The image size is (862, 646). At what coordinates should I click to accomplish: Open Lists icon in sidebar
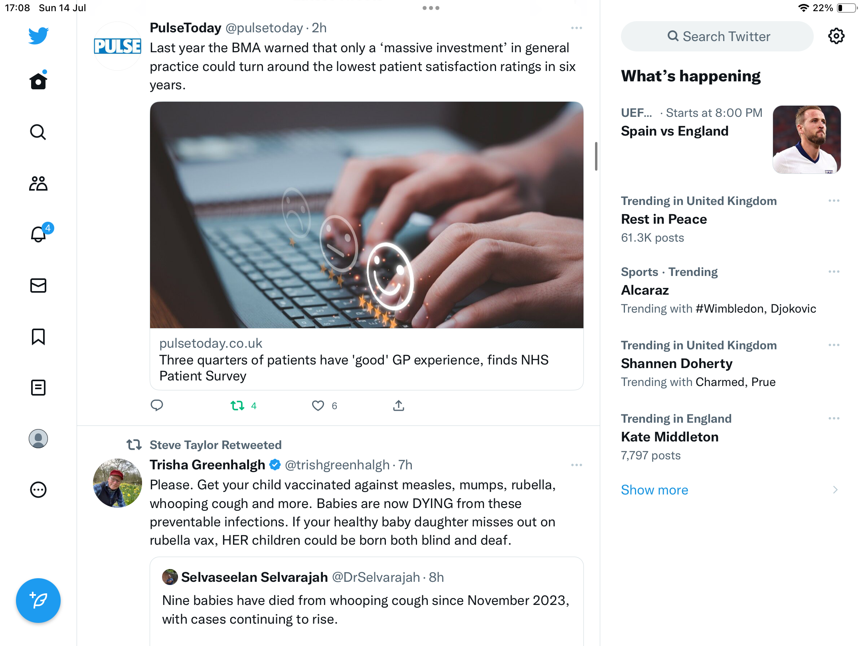pos(38,388)
